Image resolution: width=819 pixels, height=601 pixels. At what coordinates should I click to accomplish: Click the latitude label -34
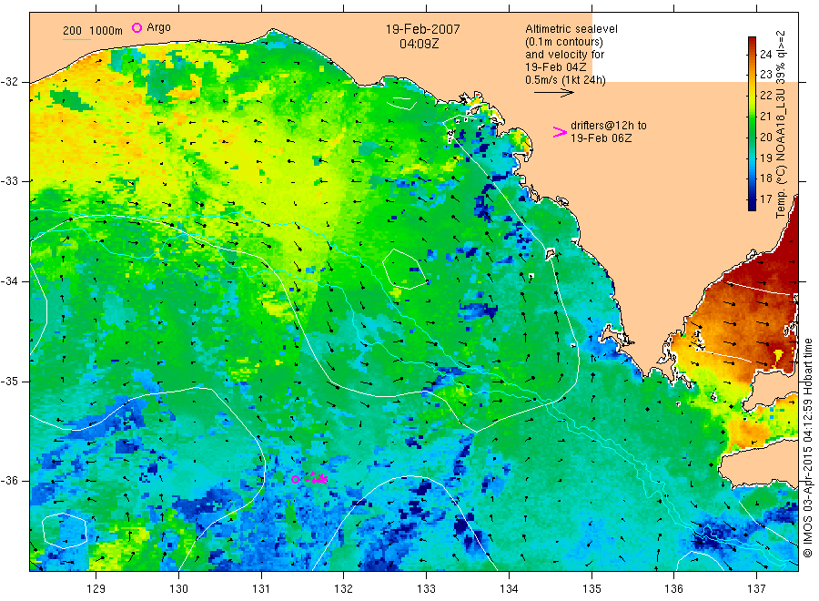(x=9, y=281)
